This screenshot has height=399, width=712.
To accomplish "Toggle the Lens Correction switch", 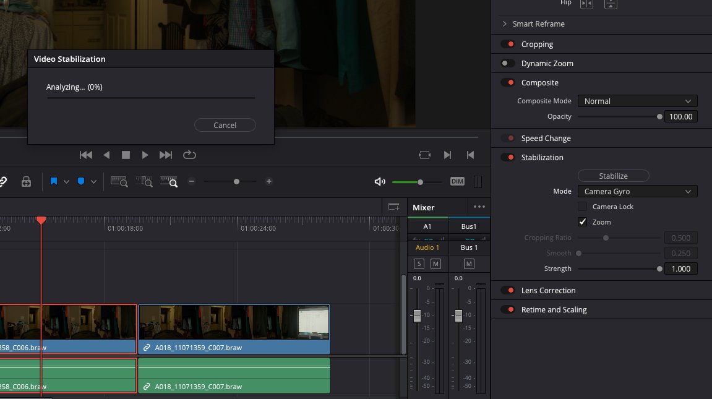I will click(x=508, y=291).
